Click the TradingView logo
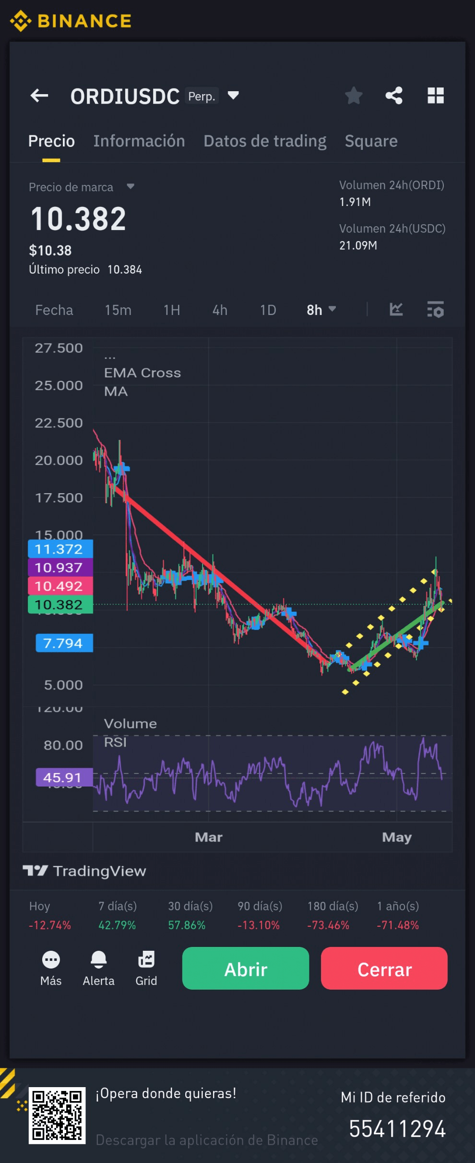This screenshot has height=1163, width=475. (84, 871)
